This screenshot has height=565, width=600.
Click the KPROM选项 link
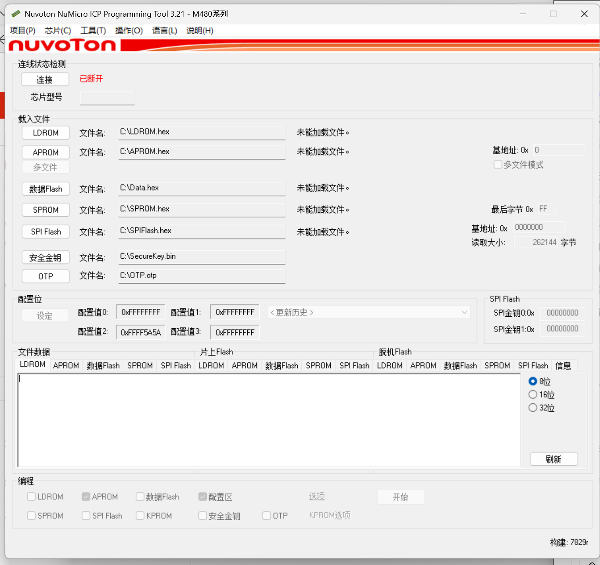pos(329,515)
